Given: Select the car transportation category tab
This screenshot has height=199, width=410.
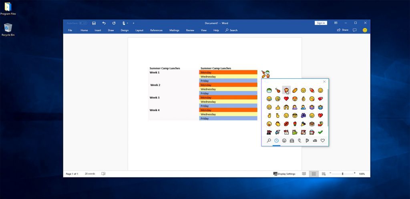Looking at the screenshot, I should pos(315,141).
